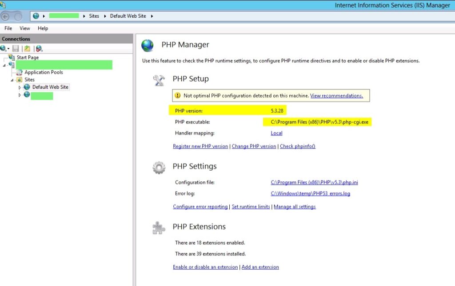Click the Up folder icon in Connections toolbar

(x=27, y=49)
